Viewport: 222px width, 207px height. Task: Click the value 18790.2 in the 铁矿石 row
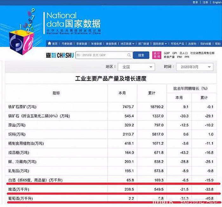point(157,107)
